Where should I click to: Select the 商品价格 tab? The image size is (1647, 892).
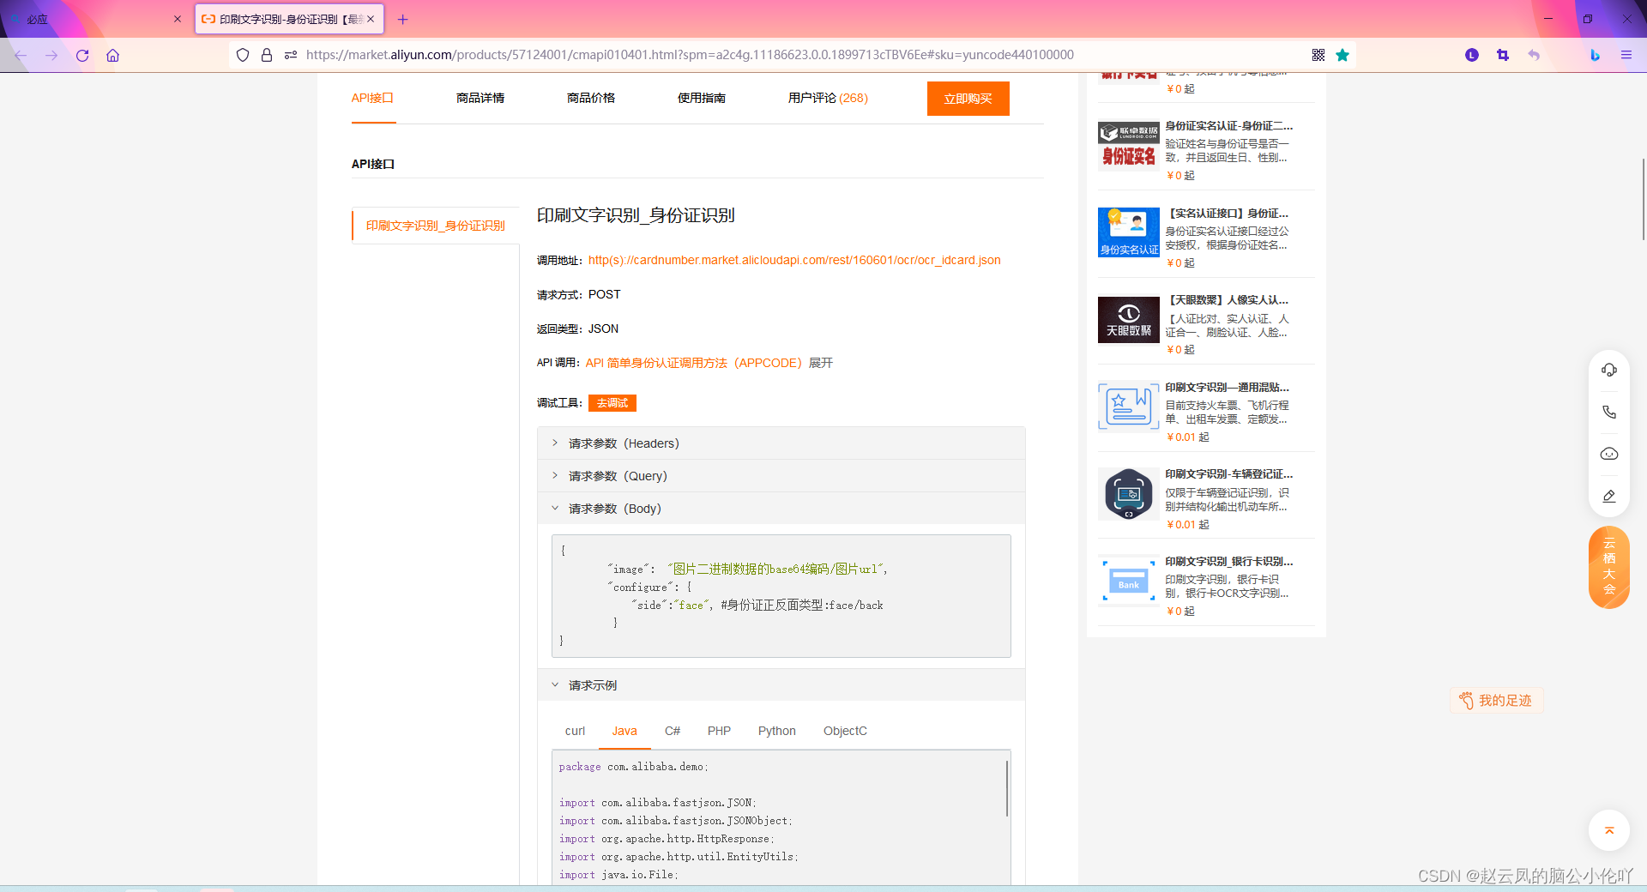tap(591, 98)
